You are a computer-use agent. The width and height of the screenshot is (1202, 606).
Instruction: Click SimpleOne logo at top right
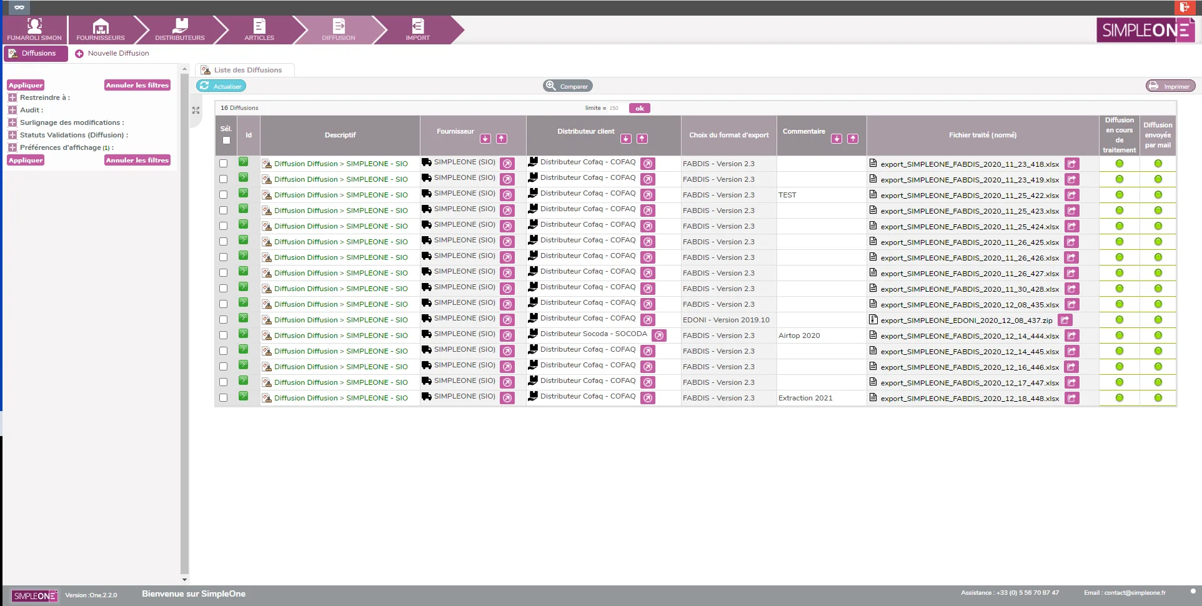pyautogui.click(x=1146, y=30)
